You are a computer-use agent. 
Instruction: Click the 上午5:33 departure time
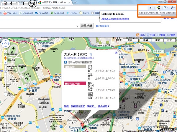[110, 98]
